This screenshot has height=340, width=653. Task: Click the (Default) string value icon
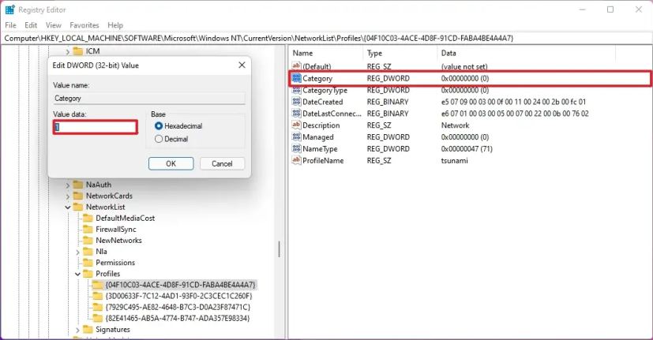pos(297,66)
